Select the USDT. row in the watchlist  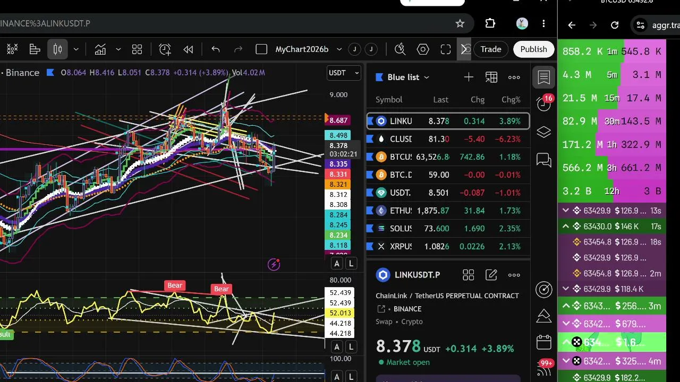coord(448,193)
